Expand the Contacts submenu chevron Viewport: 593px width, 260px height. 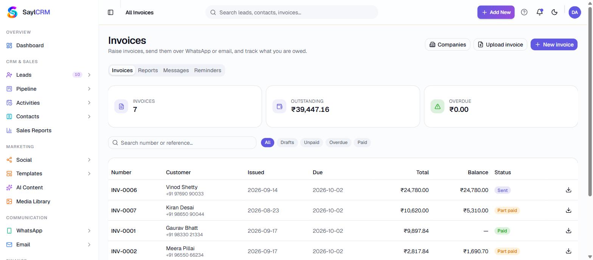click(x=89, y=116)
